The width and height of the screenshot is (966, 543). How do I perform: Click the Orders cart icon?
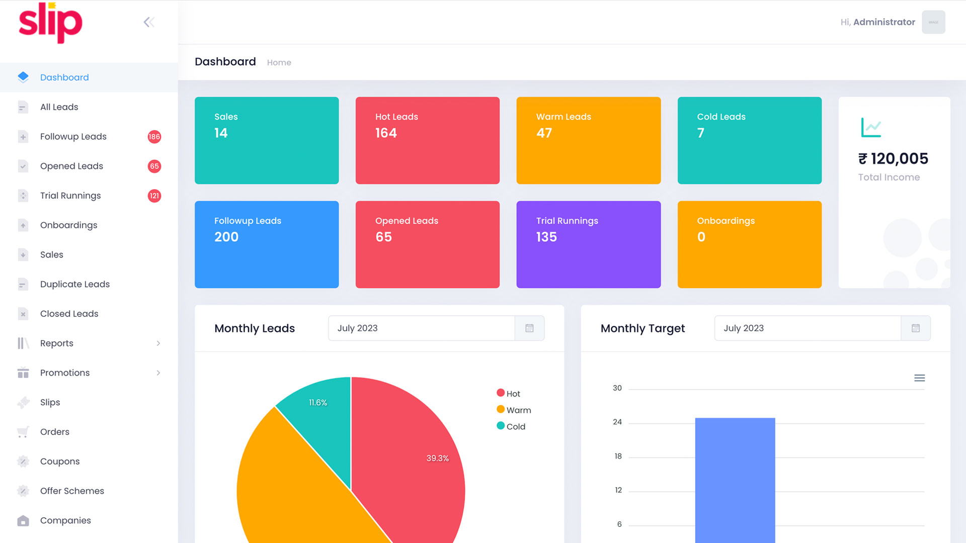(x=23, y=432)
